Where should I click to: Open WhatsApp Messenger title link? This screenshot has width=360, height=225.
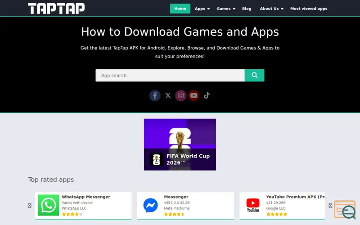(x=86, y=197)
